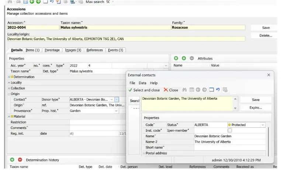The image size is (281, 170).
Task: Click Close button in External contacts toolbar
Action: 171,90
